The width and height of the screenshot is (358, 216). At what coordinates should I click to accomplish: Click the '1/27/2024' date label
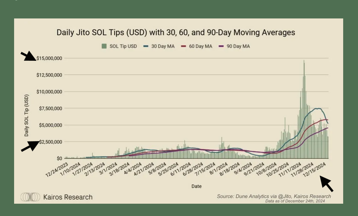[83, 169]
